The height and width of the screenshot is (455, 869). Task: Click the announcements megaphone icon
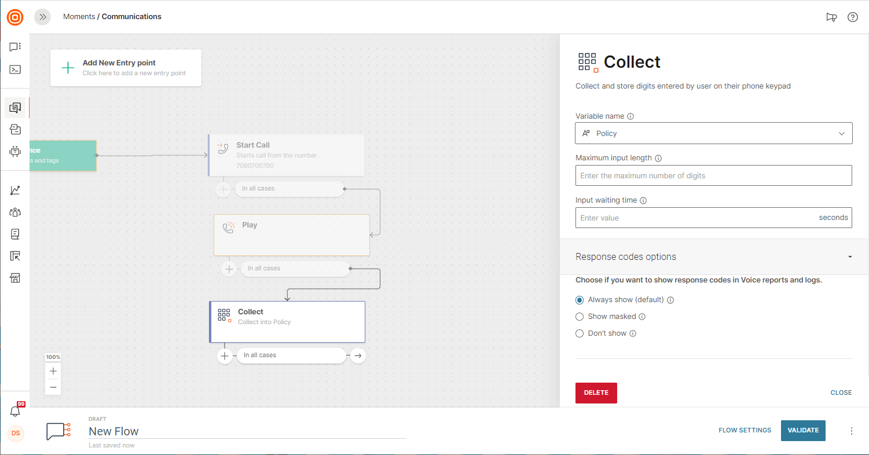point(831,17)
